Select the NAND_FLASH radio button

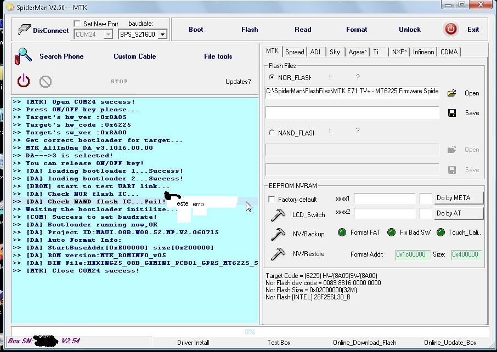[x=272, y=133]
